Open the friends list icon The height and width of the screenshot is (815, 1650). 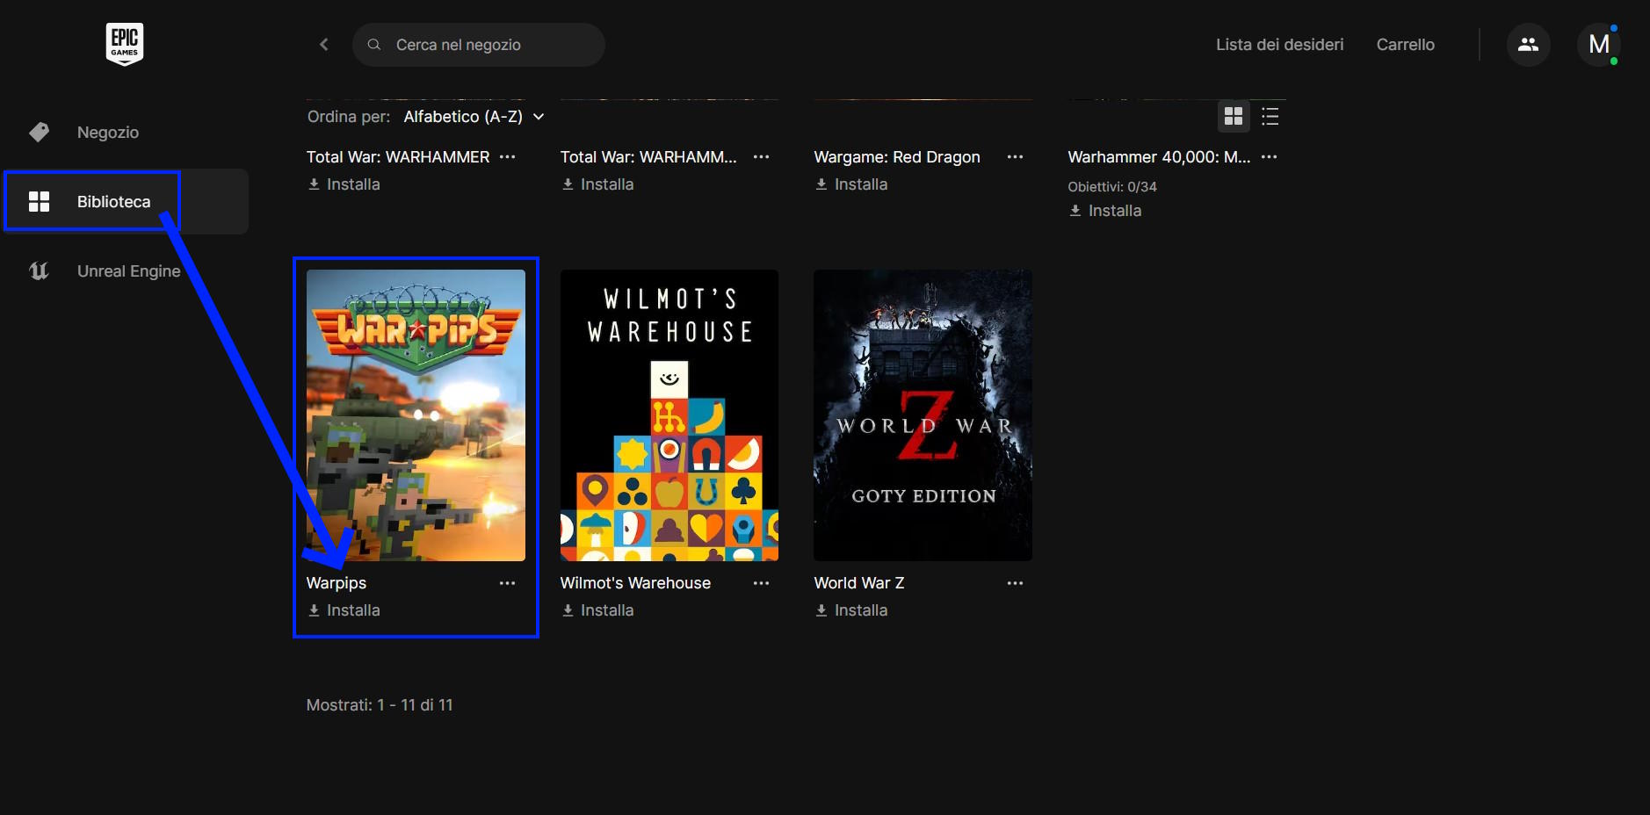[1528, 45]
